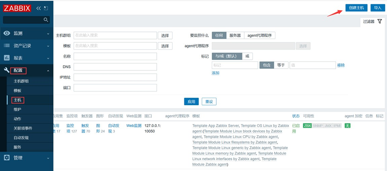The height and width of the screenshot is (171, 387).
Task: Click 创建主机 button
Action: click(x=356, y=8)
